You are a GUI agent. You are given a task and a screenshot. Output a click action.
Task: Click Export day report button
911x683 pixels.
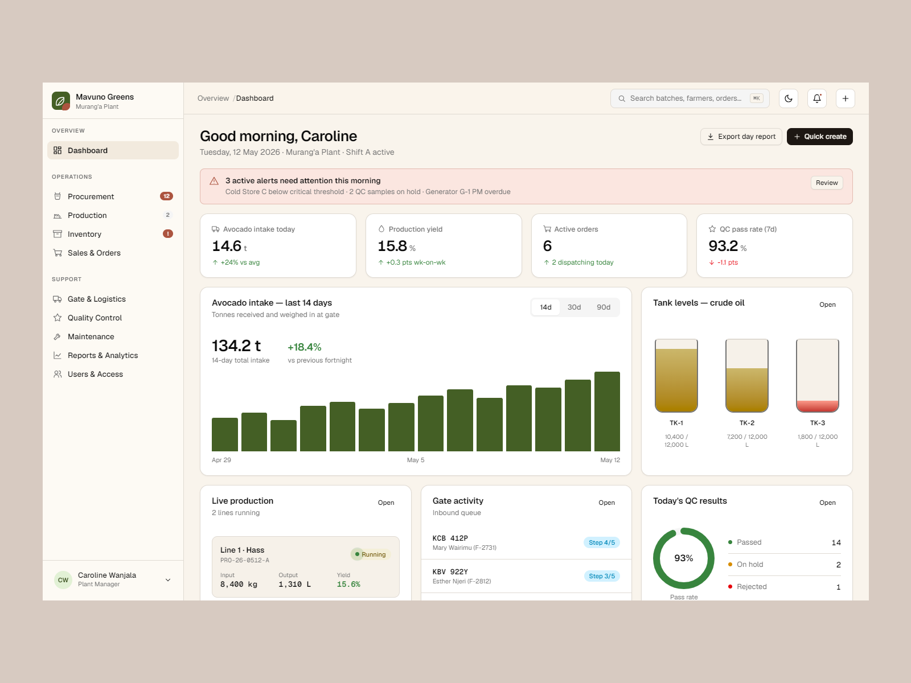[741, 137]
